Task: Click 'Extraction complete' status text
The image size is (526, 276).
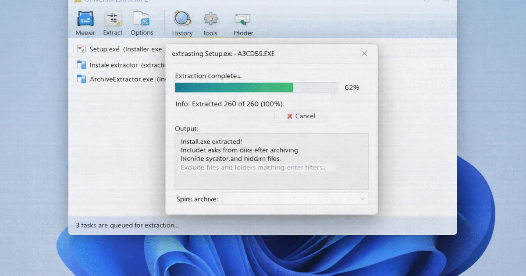Action: coord(208,76)
